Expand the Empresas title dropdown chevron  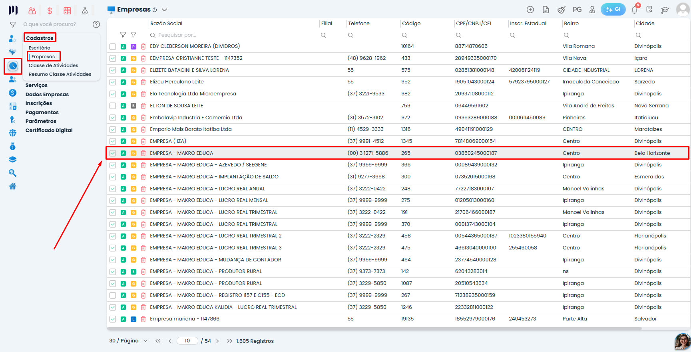pos(164,10)
